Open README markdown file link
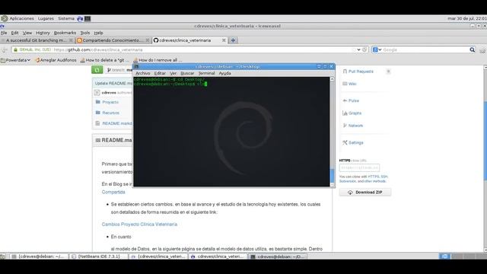The height and width of the screenshot is (274, 487). (117, 123)
